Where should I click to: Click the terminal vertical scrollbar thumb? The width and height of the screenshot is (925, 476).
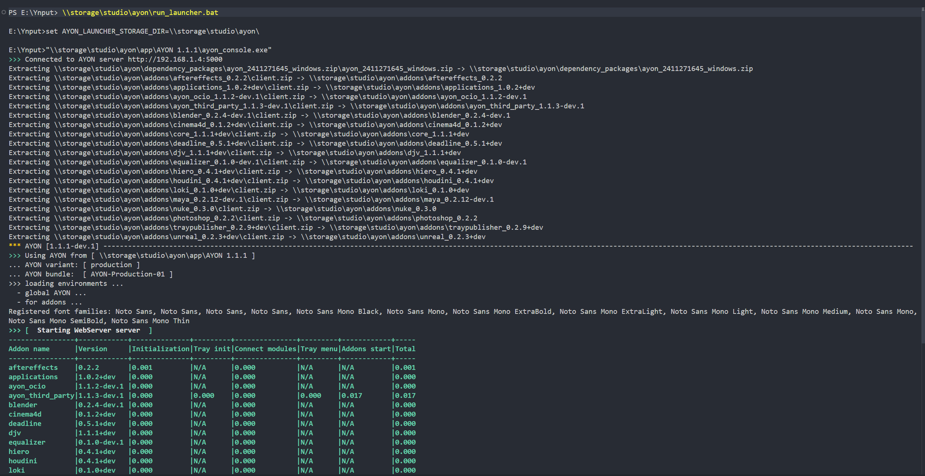[923, 176]
